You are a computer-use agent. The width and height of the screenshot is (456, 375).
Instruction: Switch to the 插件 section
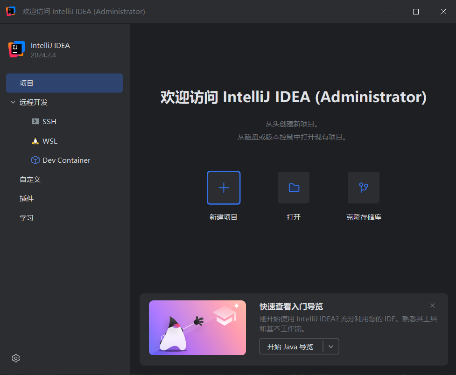[27, 198]
